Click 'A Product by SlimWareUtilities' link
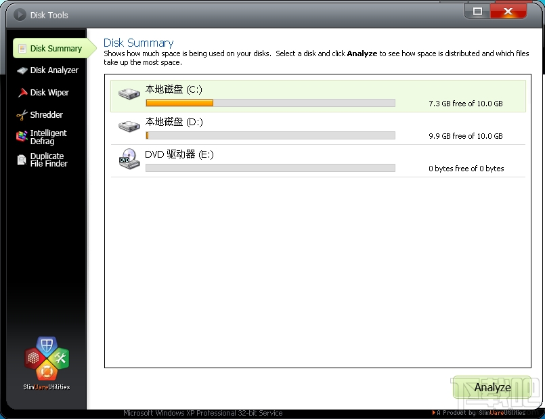This screenshot has width=545, height=419. (x=479, y=413)
